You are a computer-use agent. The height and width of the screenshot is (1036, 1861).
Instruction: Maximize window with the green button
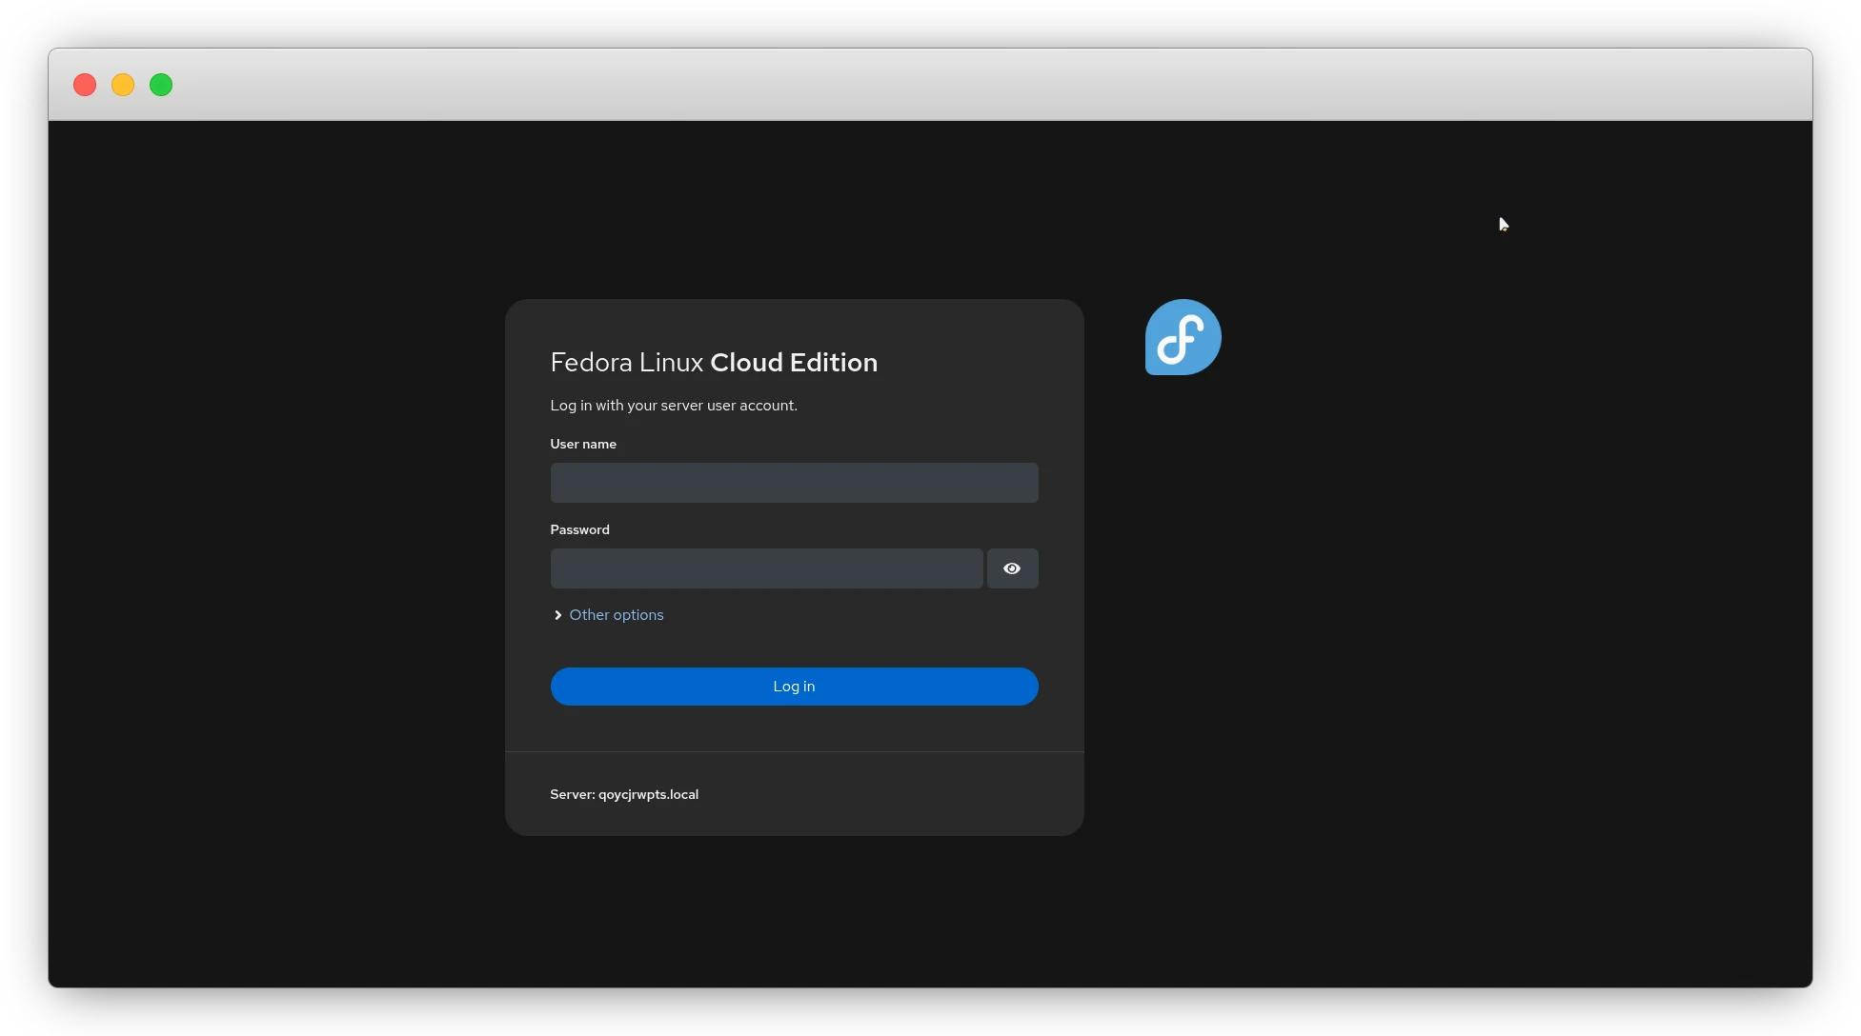click(161, 85)
